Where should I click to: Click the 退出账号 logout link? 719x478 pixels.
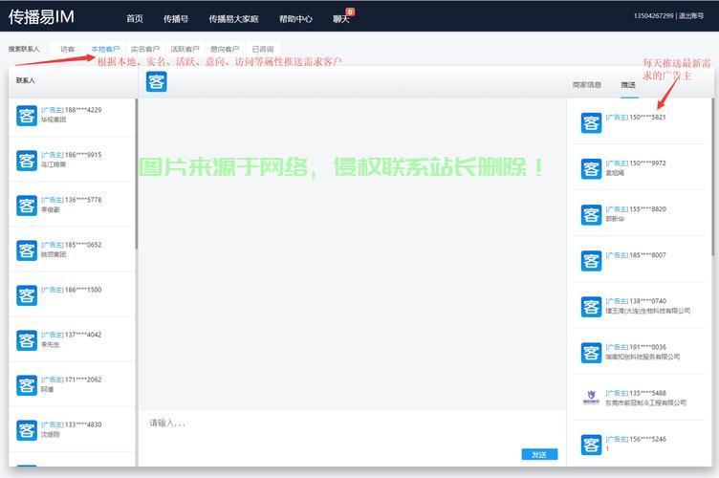click(x=691, y=15)
